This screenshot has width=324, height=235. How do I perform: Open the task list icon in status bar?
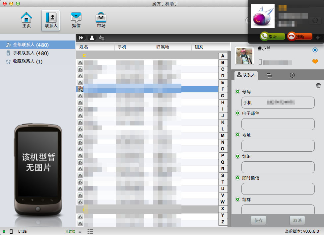tap(90, 231)
